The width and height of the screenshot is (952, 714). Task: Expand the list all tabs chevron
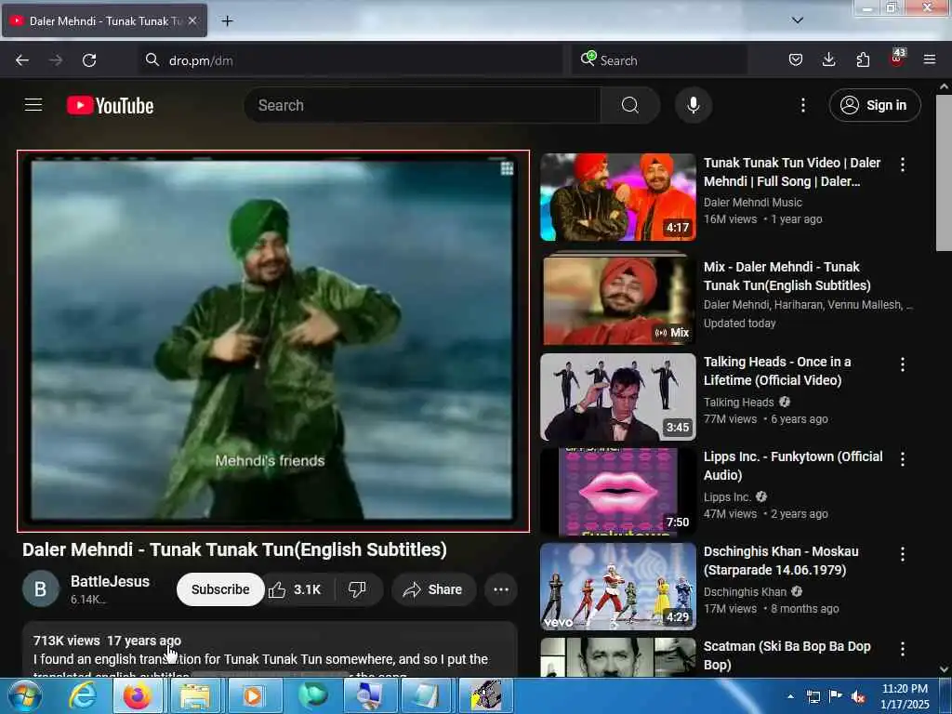798,20
